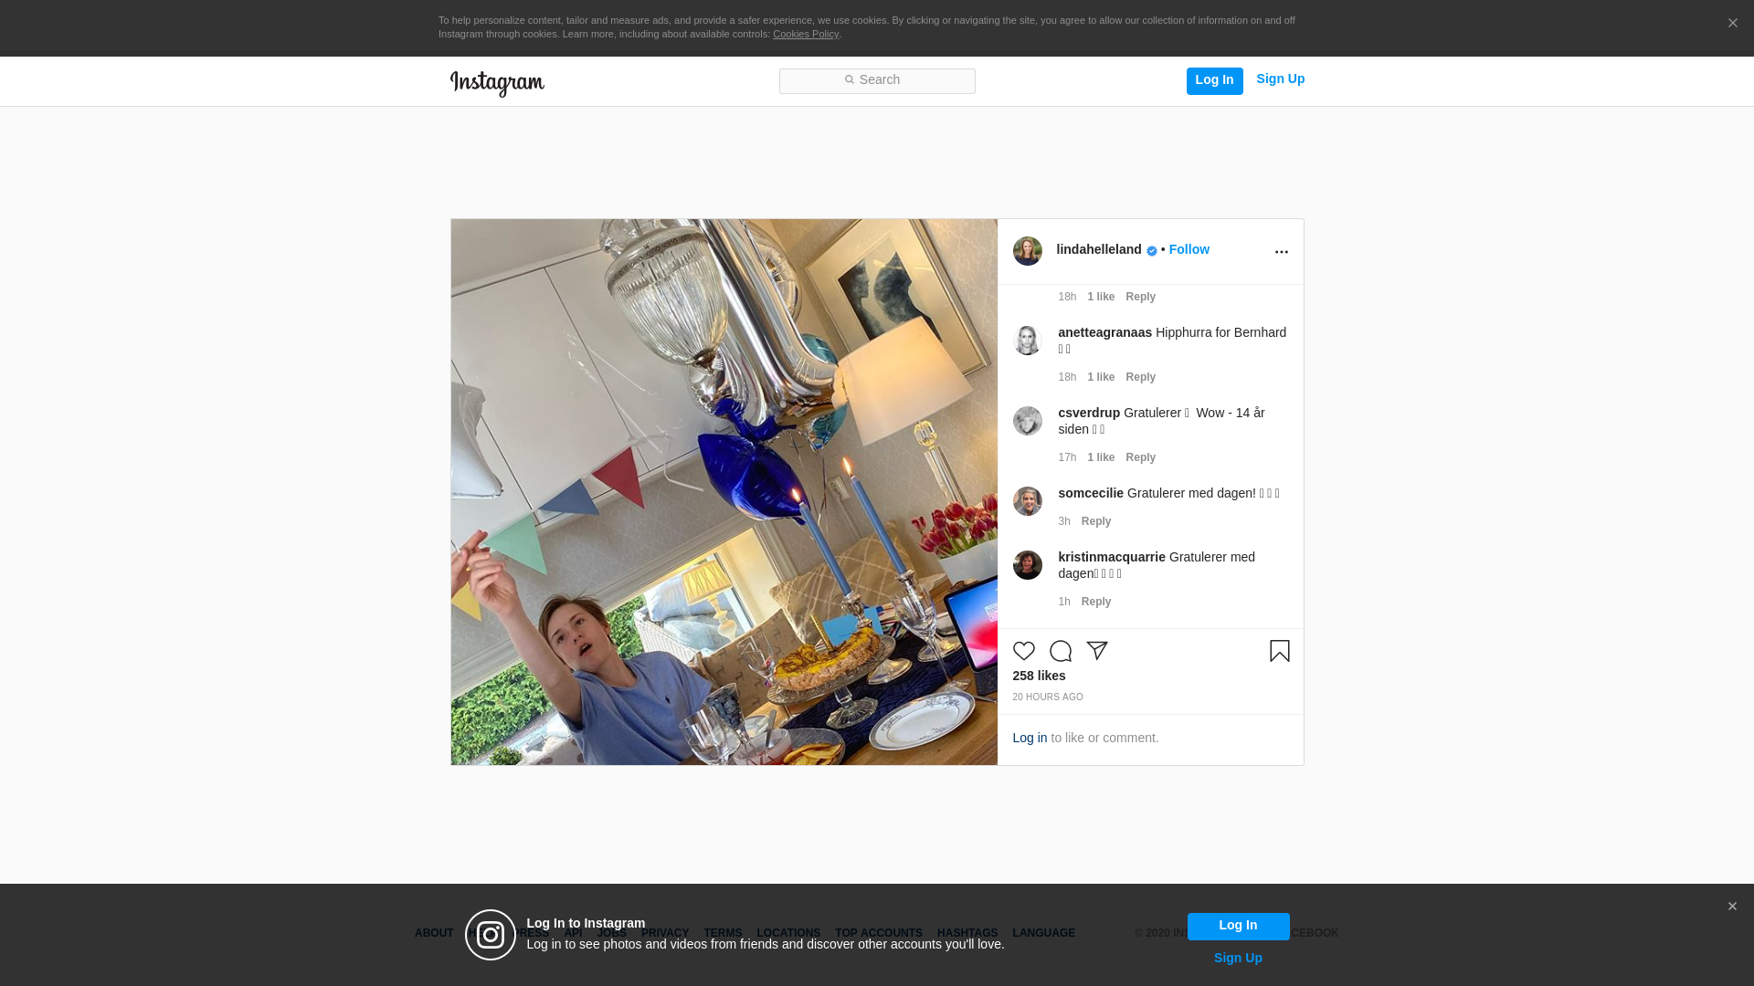Click Sign Up in bottom banner

coord(1238,958)
